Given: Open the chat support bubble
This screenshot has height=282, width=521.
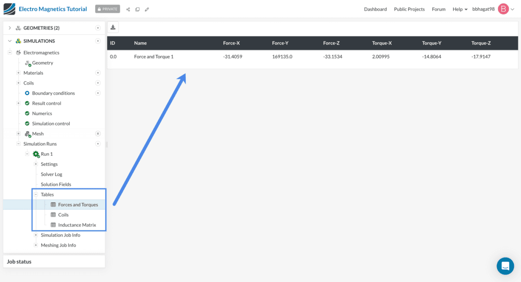Looking at the screenshot, I should [505, 266].
